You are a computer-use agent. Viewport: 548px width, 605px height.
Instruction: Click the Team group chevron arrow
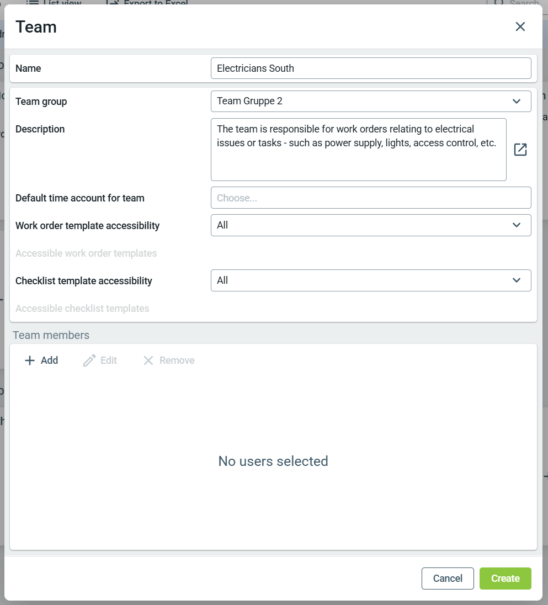[x=517, y=101]
